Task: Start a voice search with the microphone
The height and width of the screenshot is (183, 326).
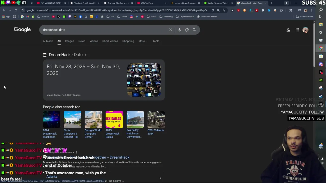Action: click(x=180, y=30)
